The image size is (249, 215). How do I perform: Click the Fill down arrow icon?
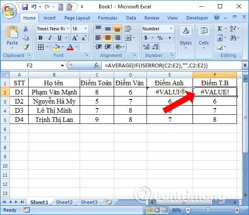[x=220, y=38]
